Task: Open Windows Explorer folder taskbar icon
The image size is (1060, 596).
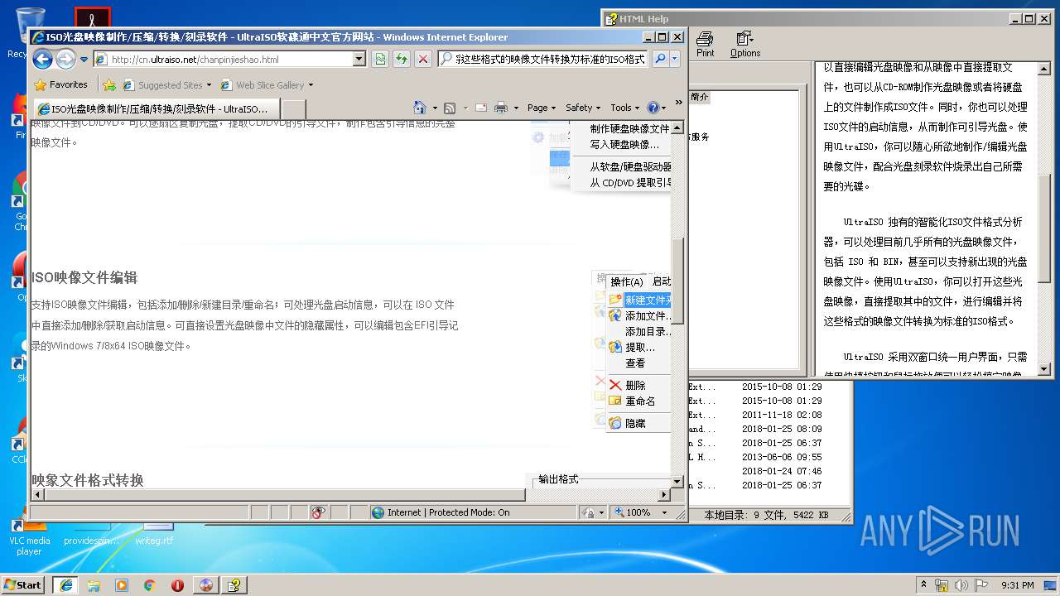Action: 94,584
